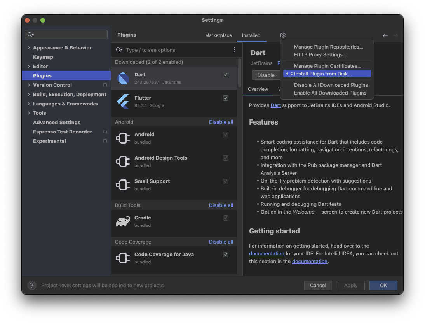Expand the Version Control chevron
Image resolution: width=425 pixels, height=323 pixels.
(x=29, y=85)
